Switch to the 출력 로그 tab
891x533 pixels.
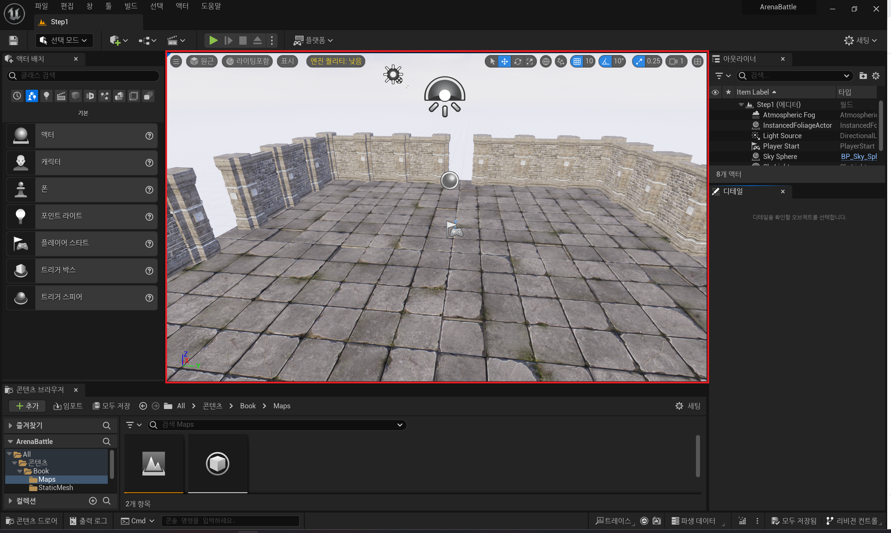(88, 521)
